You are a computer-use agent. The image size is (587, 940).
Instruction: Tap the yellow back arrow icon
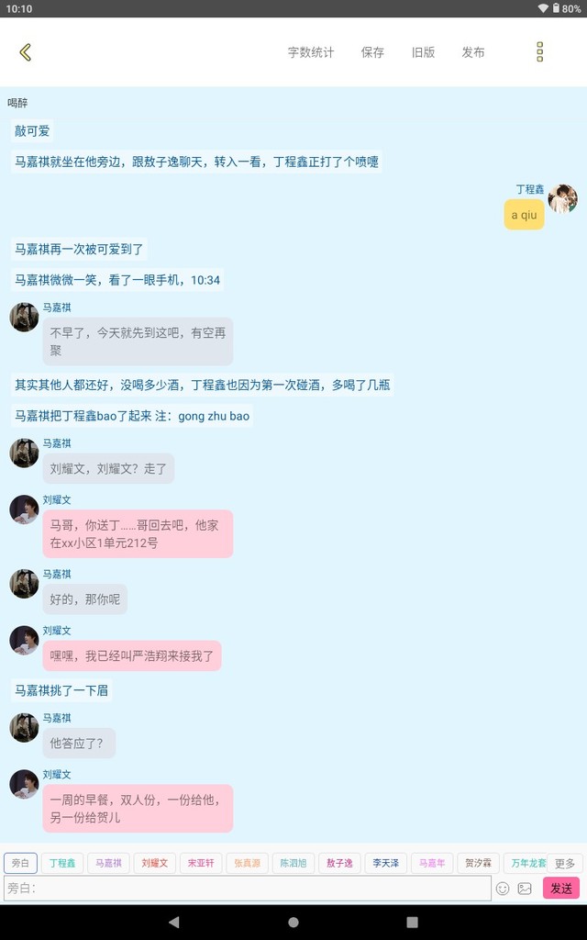(25, 52)
